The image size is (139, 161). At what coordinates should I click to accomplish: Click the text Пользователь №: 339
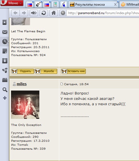(x=28, y=149)
